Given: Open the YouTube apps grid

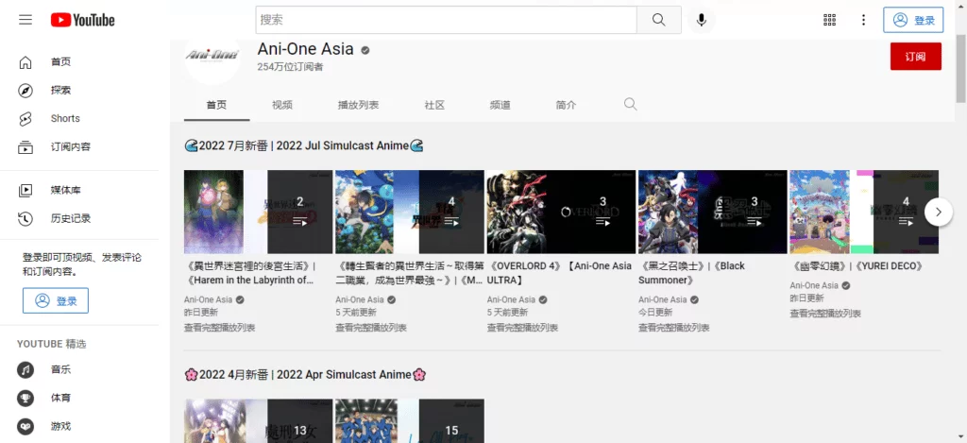Looking at the screenshot, I should (x=829, y=20).
